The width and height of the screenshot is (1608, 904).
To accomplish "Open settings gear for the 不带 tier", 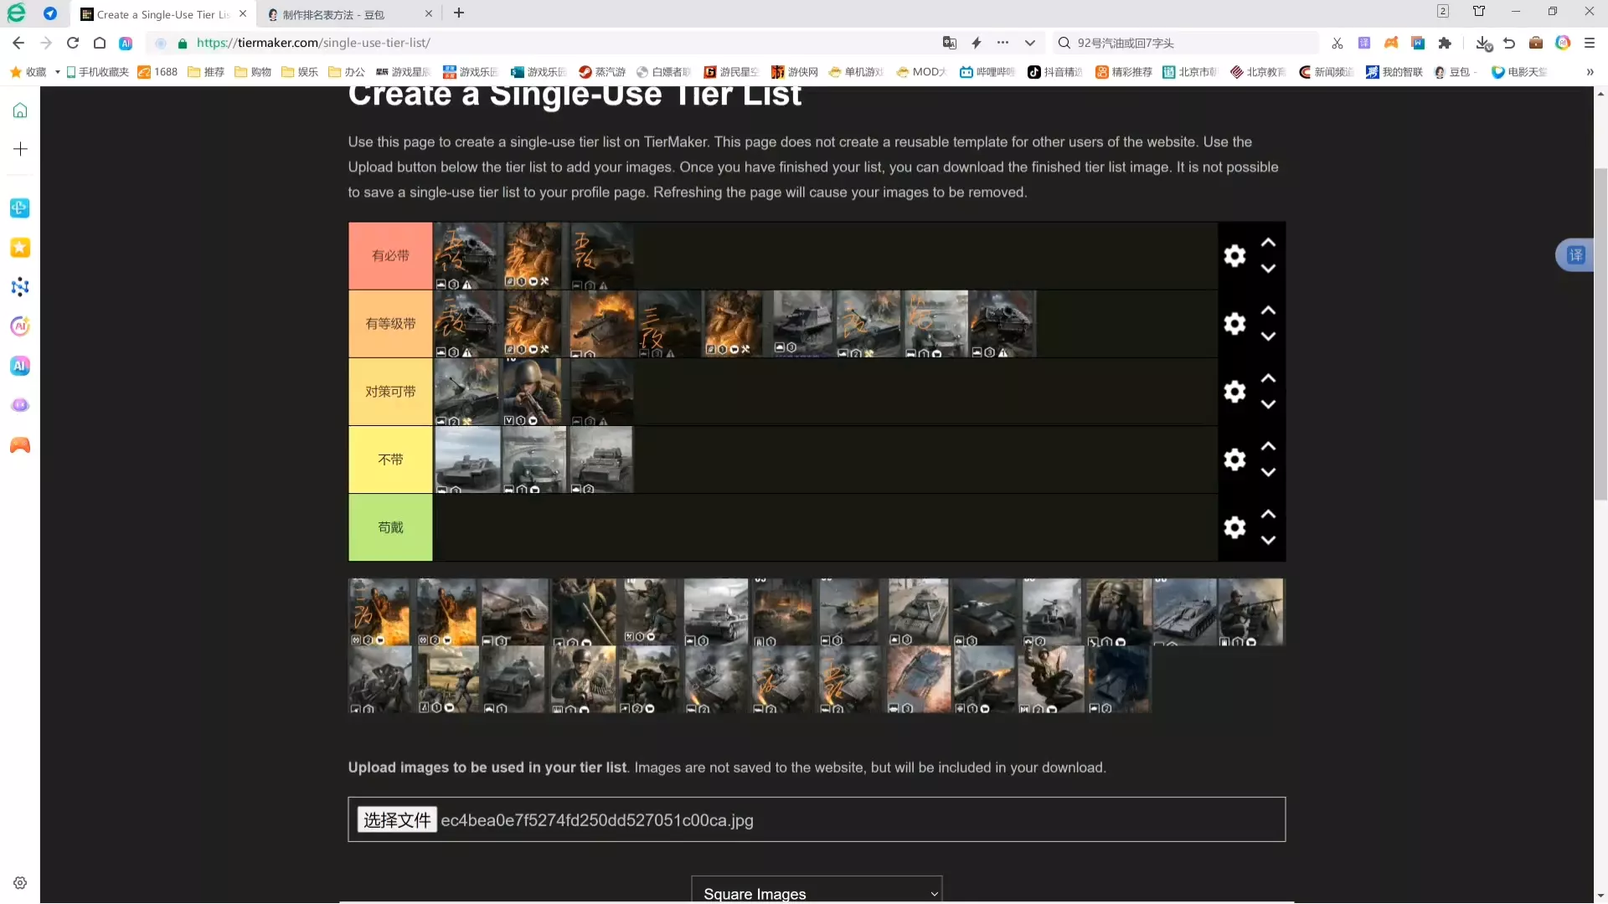I will [1234, 459].
